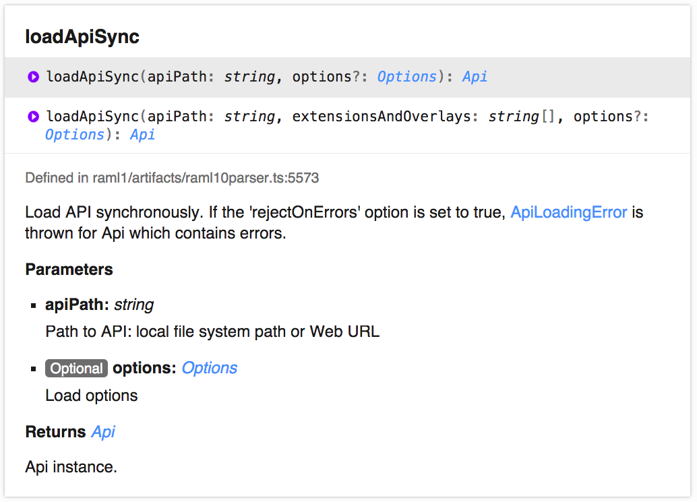697x502 pixels.
Task: Open the Api link next to Returns
Action: 103,432
